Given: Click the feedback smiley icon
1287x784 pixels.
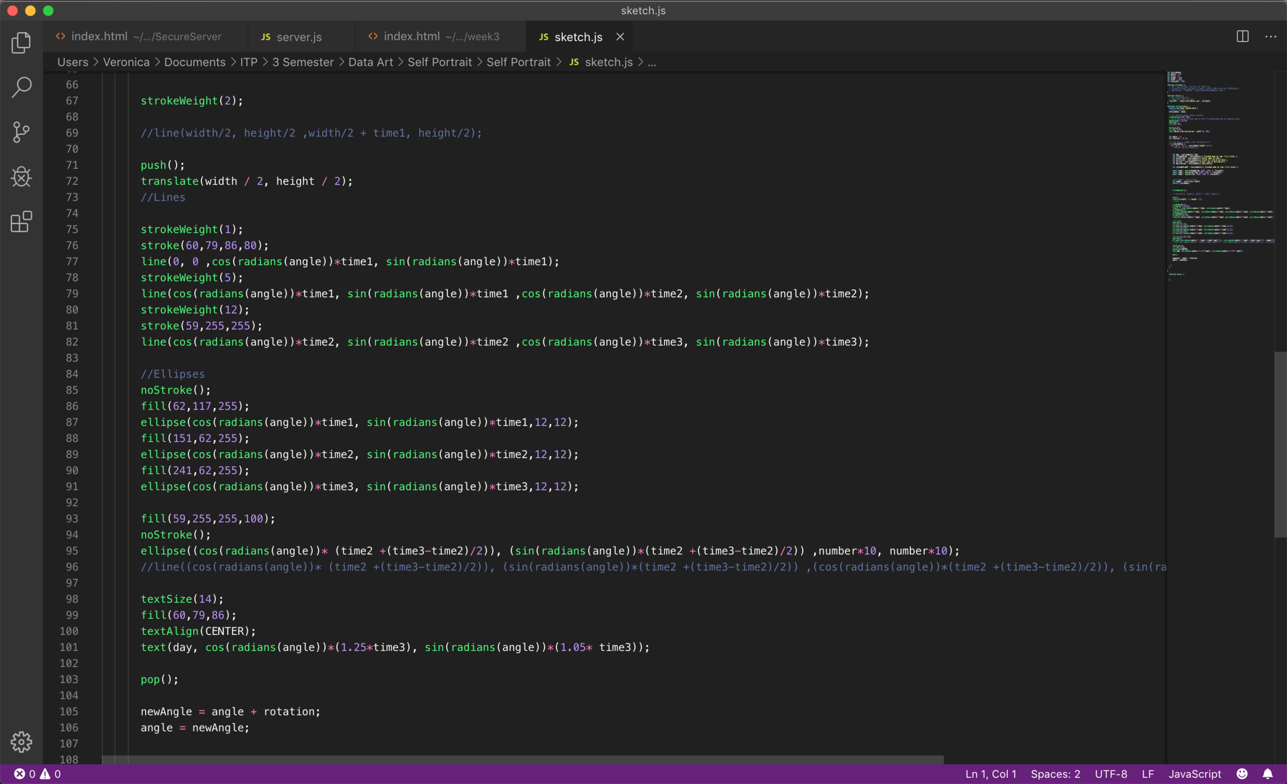Looking at the screenshot, I should point(1242,774).
